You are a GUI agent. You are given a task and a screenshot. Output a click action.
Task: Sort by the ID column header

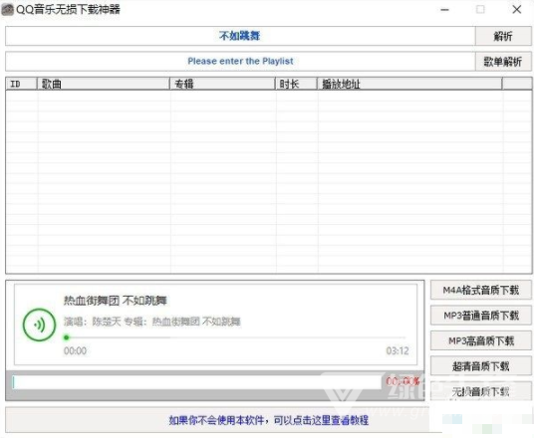click(21, 84)
